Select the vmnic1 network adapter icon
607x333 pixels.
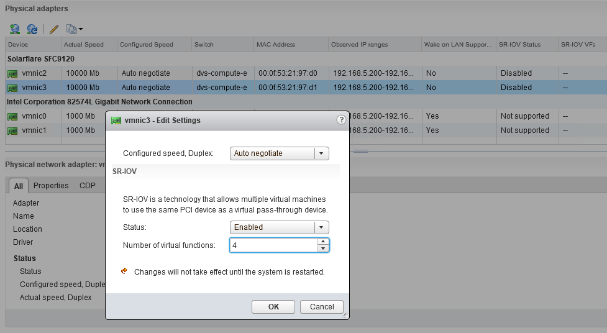(12, 130)
